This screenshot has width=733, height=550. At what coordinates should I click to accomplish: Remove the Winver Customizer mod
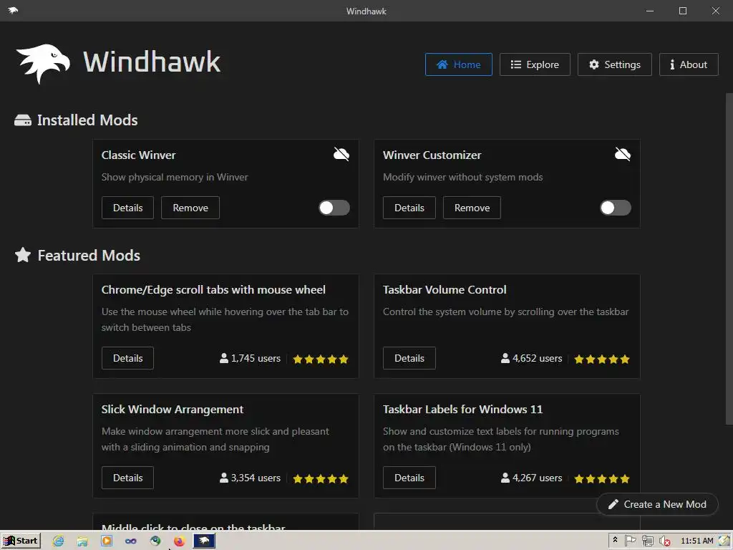pos(472,208)
